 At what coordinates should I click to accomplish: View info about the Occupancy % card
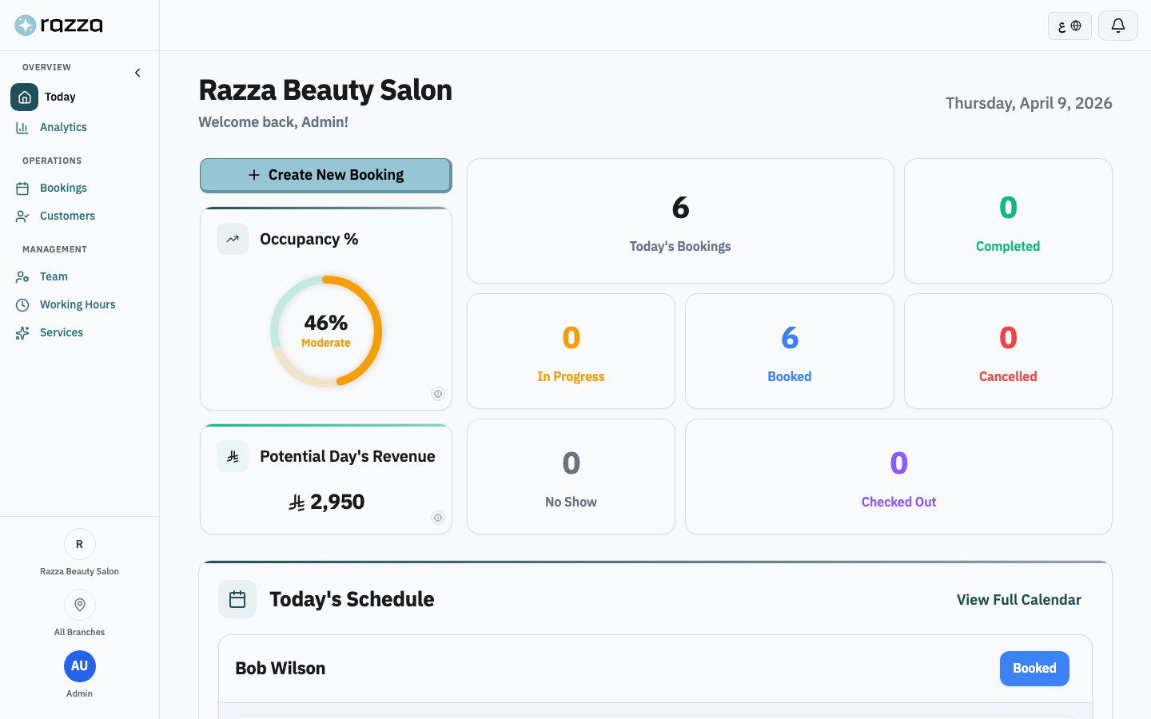tap(437, 394)
